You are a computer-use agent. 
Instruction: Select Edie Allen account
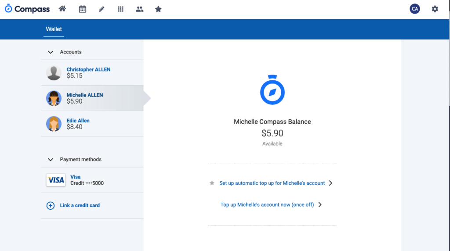(92, 124)
